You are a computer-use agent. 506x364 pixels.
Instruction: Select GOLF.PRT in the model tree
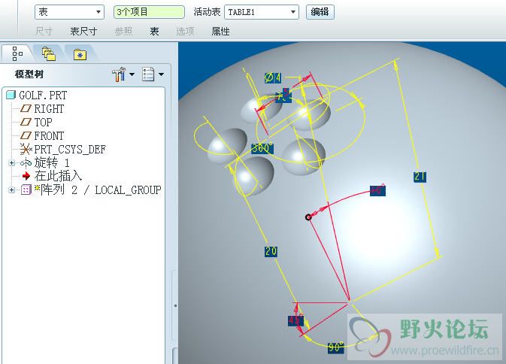[x=43, y=96]
